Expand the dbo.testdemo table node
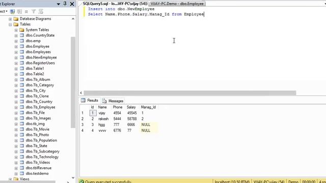 click(x=16, y=174)
